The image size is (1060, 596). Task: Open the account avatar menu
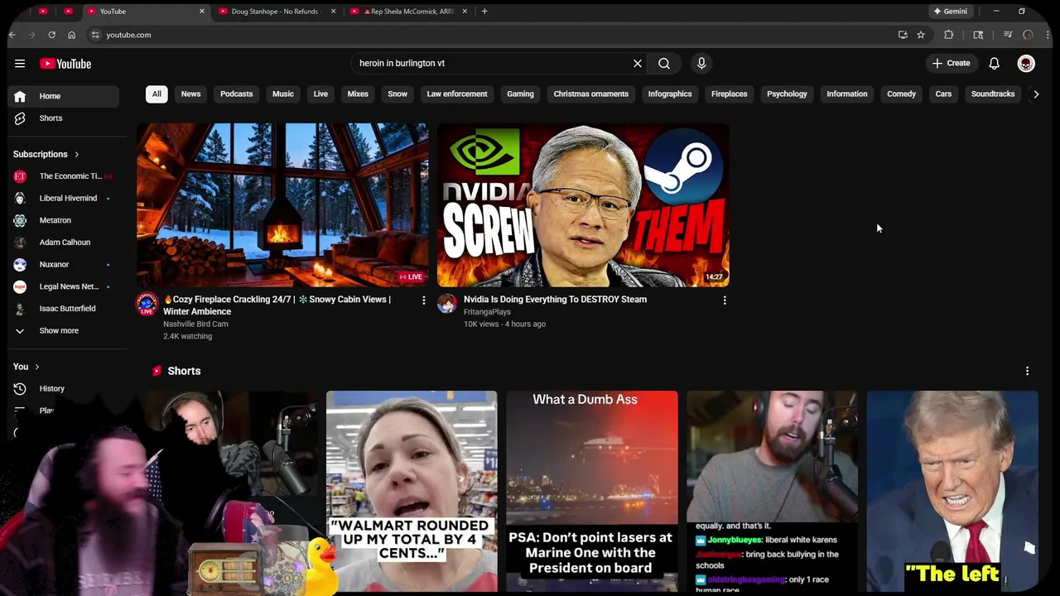click(x=1026, y=64)
